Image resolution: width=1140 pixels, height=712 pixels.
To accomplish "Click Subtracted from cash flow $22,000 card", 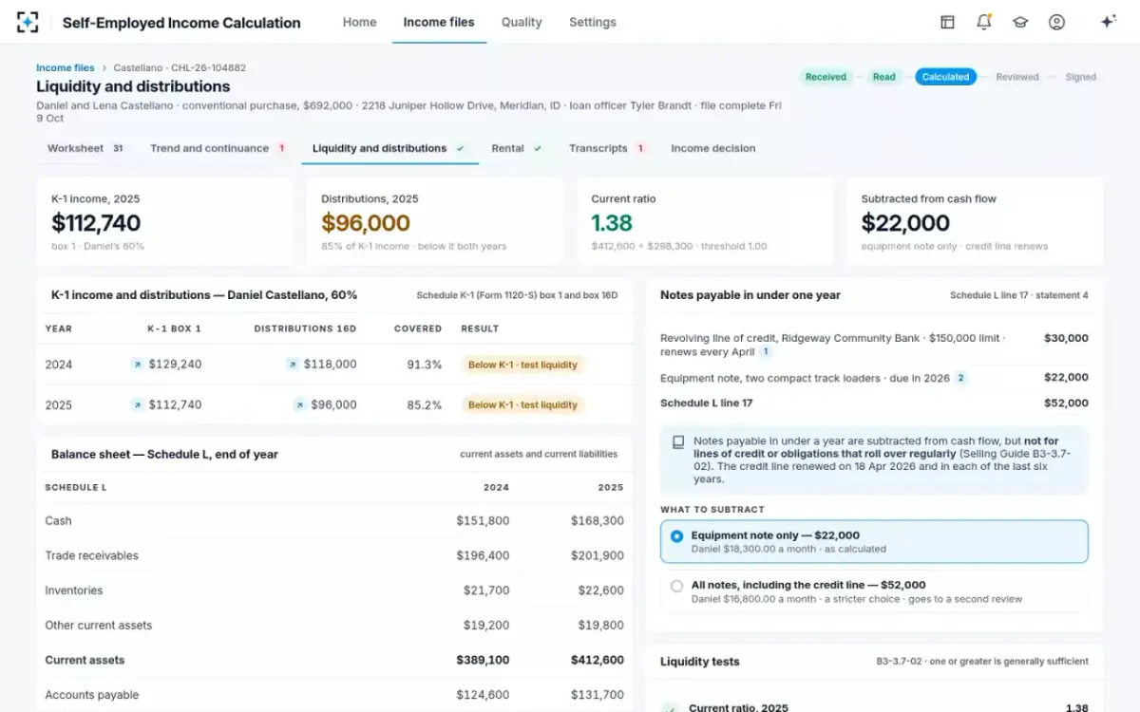I will [x=975, y=222].
